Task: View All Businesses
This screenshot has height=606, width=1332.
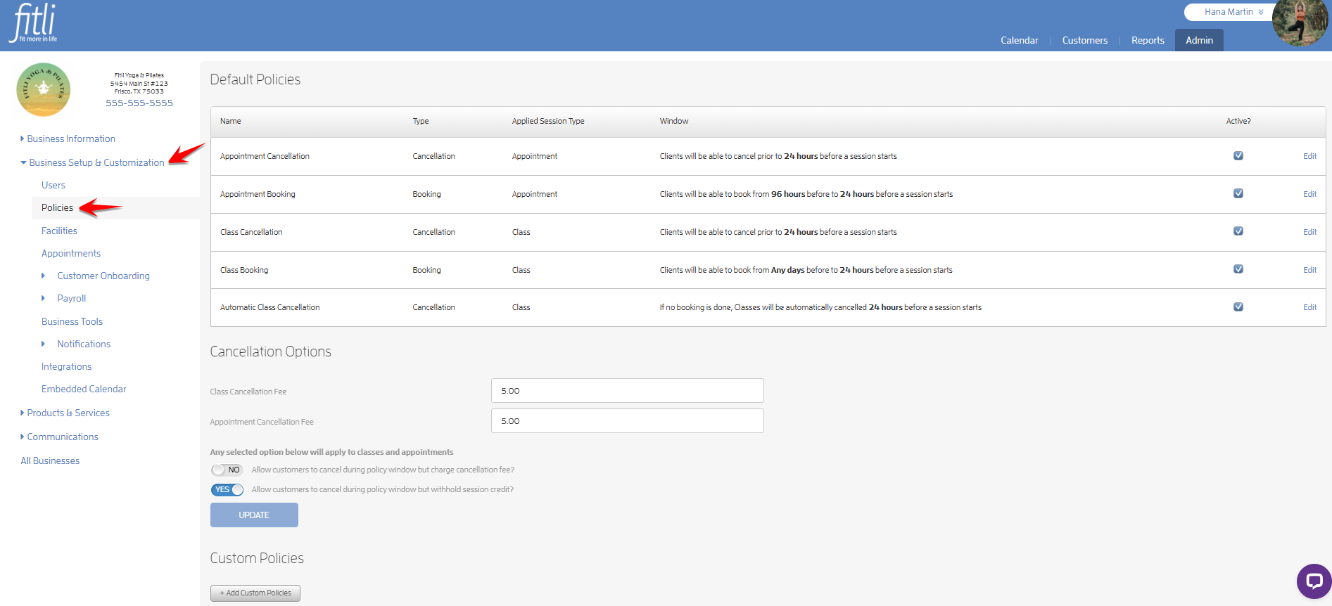Action: (x=50, y=460)
